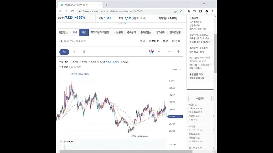Go back to the previous page

(60, 11)
